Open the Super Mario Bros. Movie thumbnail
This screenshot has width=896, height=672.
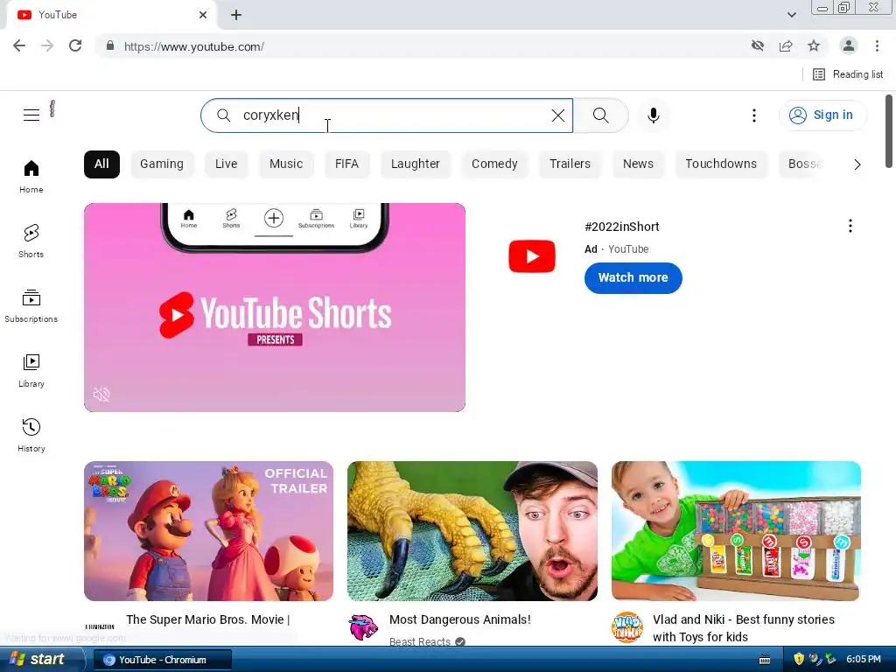click(x=208, y=531)
